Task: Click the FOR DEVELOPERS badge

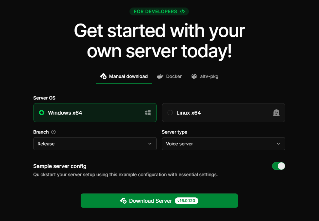Action: tap(159, 11)
